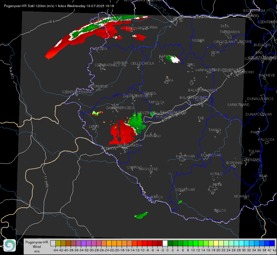The image size is (277, 255).
Task: Select the SÜMEG label
Action: pyautogui.click(x=150, y=93)
